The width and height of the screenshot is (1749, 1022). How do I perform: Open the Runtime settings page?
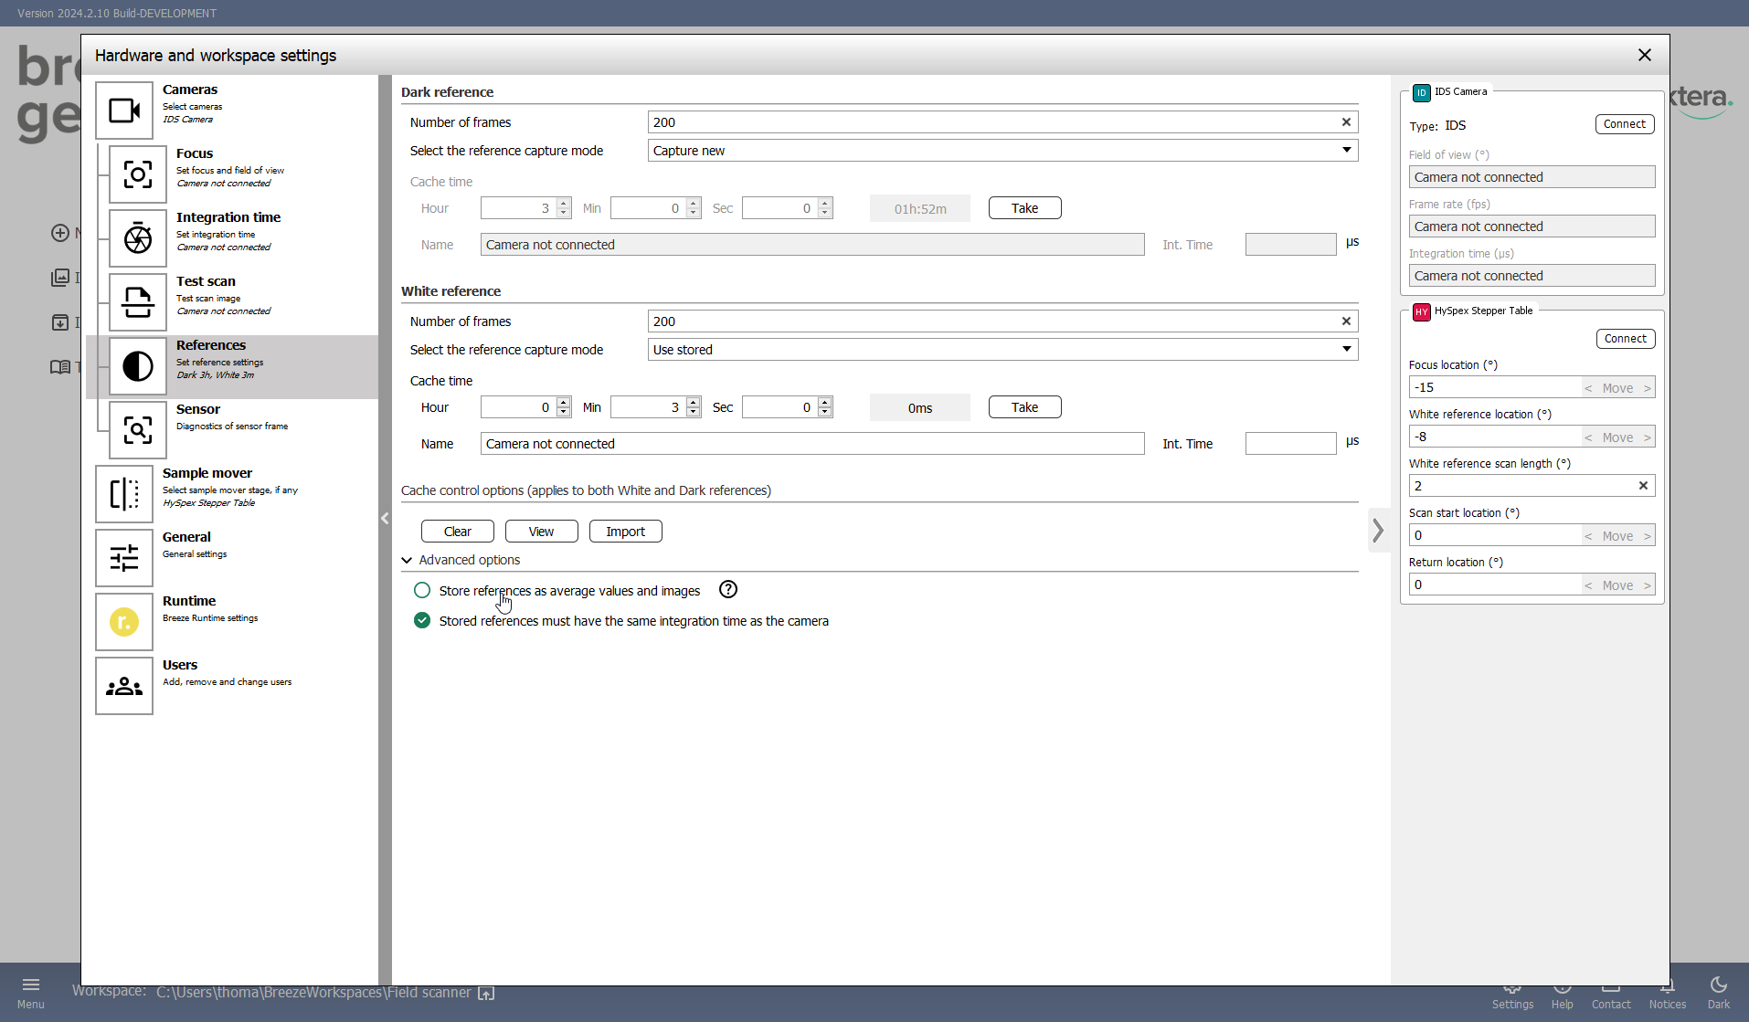click(x=124, y=622)
